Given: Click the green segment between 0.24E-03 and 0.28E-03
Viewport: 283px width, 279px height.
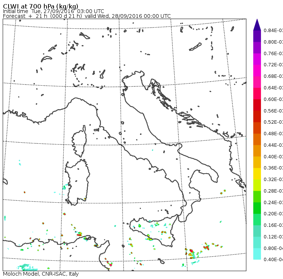Looking at the screenshot, I should (x=257, y=197).
